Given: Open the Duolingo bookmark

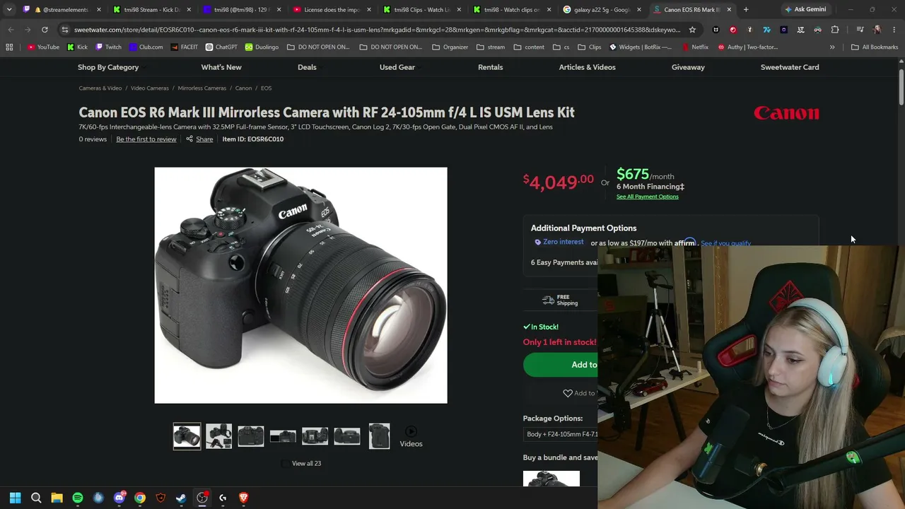Looking at the screenshot, I should click(262, 47).
